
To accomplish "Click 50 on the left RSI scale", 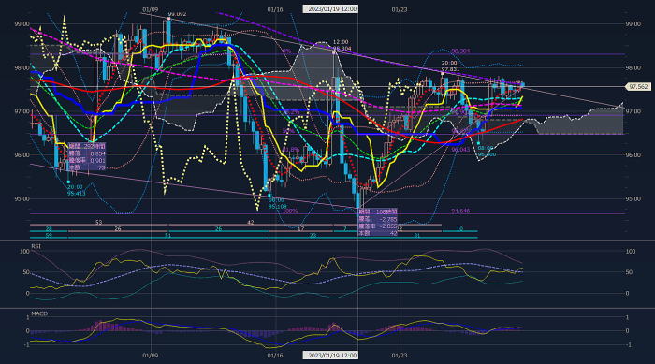I will point(26,272).
